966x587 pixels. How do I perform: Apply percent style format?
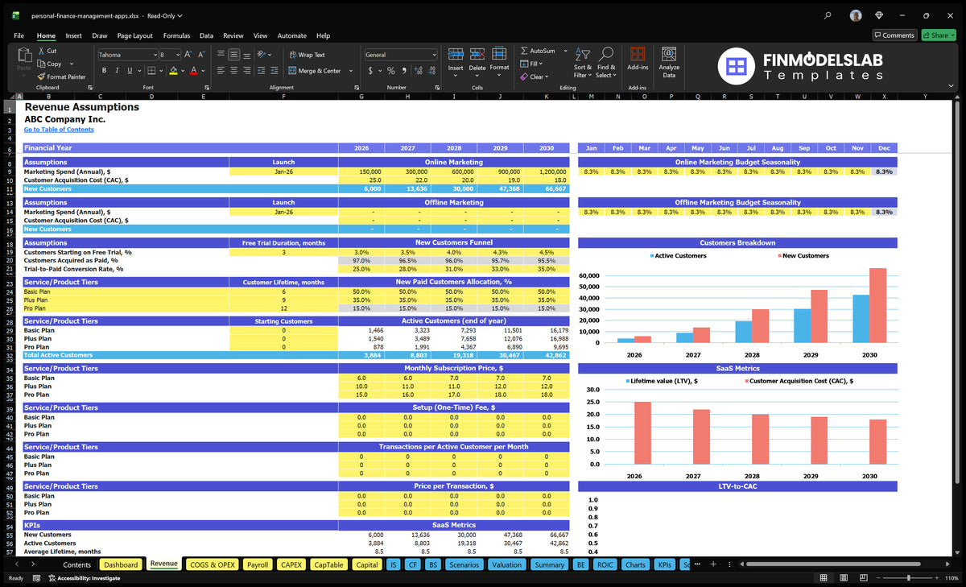click(x=391, y=71)
